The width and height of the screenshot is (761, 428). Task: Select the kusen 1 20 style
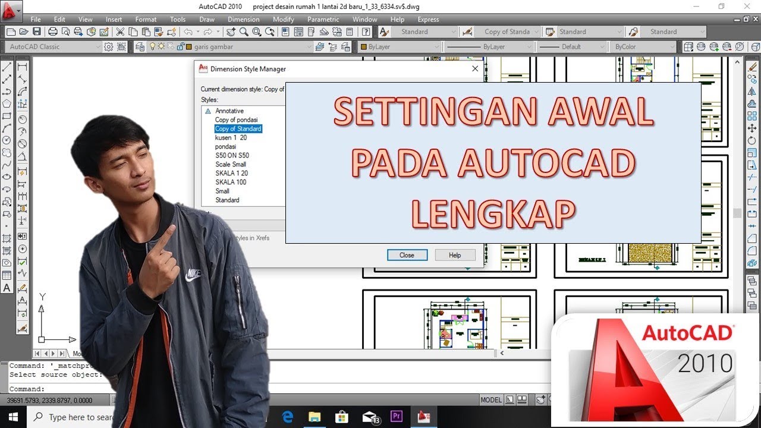click(x=231, y=137)
